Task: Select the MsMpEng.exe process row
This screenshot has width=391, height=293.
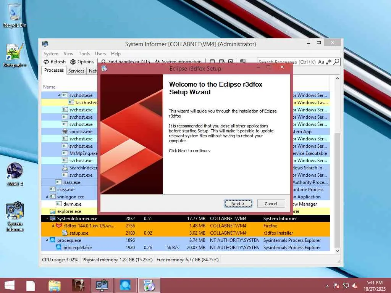Action: 69,153
